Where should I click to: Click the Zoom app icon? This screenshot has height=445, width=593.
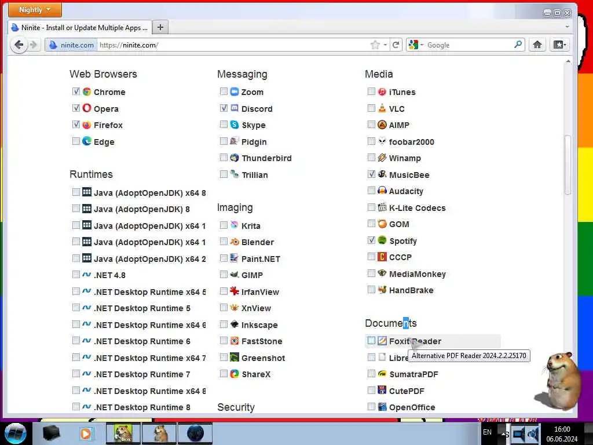(235, 92)
